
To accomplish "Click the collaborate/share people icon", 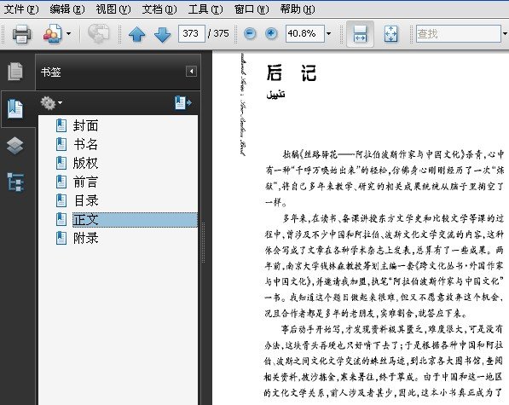I will [x=52, y=34].
